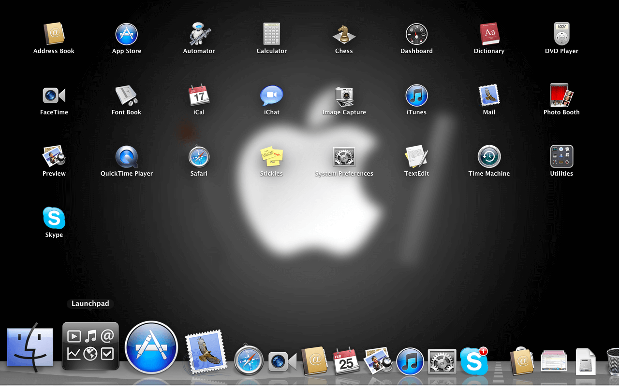
Task: Open iCal from the Launchpad grid
Action: (x=199, y=96)
